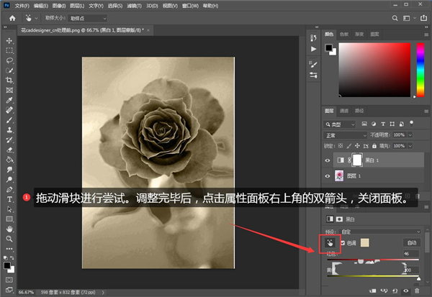Open the blend mode 正常 dropdown

pos(346,134)
